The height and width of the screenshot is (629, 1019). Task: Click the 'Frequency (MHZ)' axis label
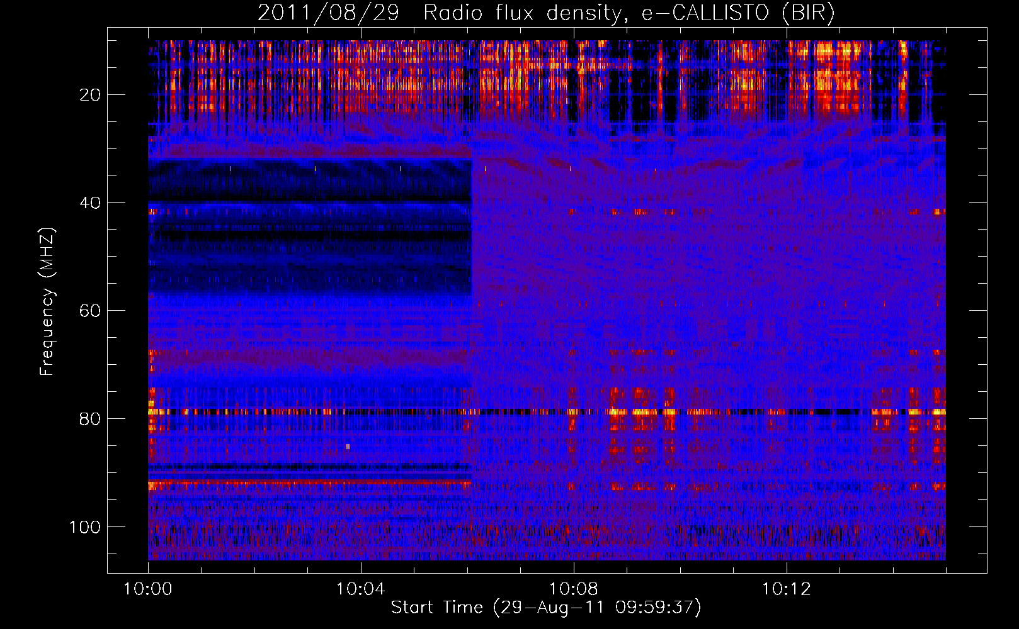point(47,301)
